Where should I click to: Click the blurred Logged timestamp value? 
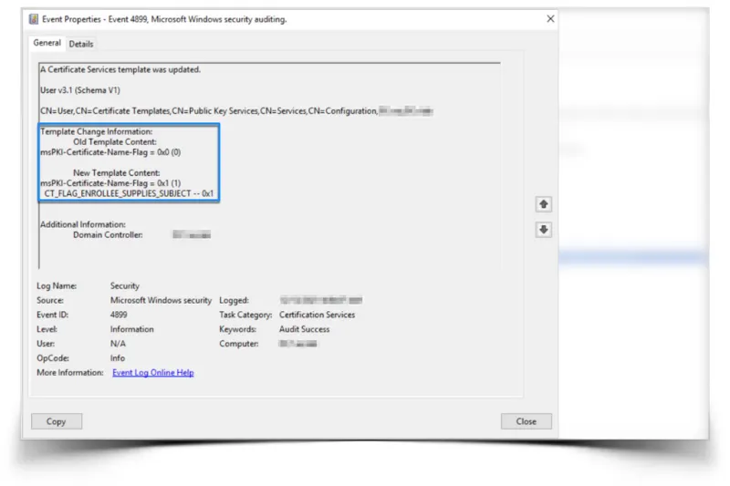tap(321, 300)
